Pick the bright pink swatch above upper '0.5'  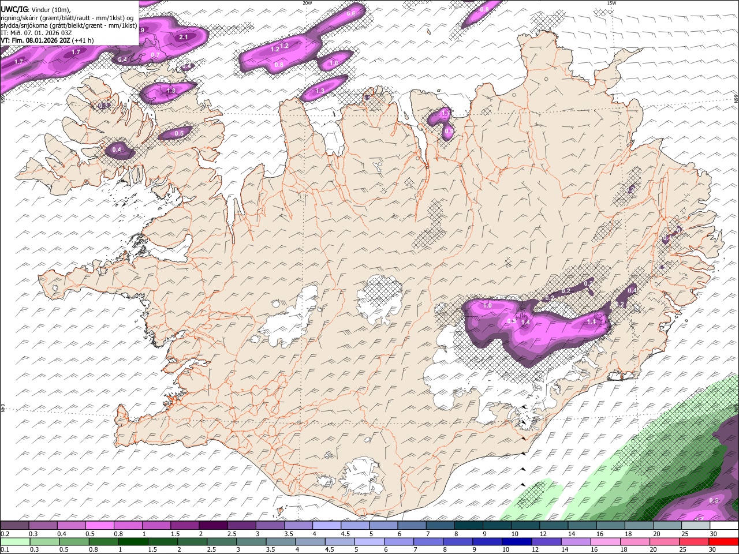tap(99, 526)
